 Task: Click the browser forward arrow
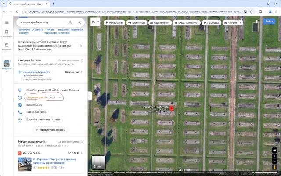point(11,11)
